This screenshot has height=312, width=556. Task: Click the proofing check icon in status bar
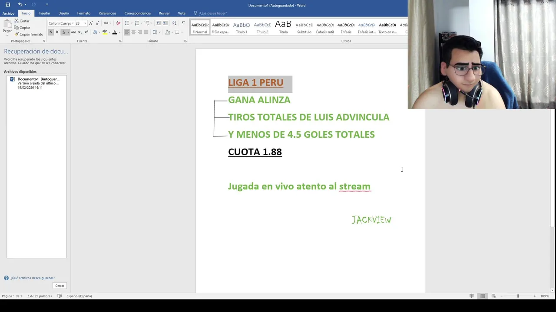pos(60,296)
